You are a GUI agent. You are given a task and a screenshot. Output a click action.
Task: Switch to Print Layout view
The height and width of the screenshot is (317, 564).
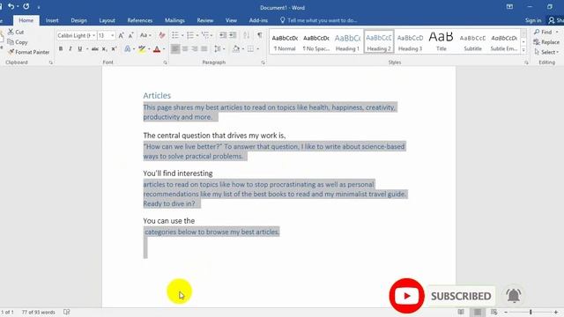click(x=478, y=312)
